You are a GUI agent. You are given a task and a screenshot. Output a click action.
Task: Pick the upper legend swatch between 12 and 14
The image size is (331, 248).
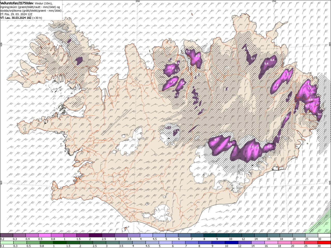pyautogui.click(x=248, y=235)
